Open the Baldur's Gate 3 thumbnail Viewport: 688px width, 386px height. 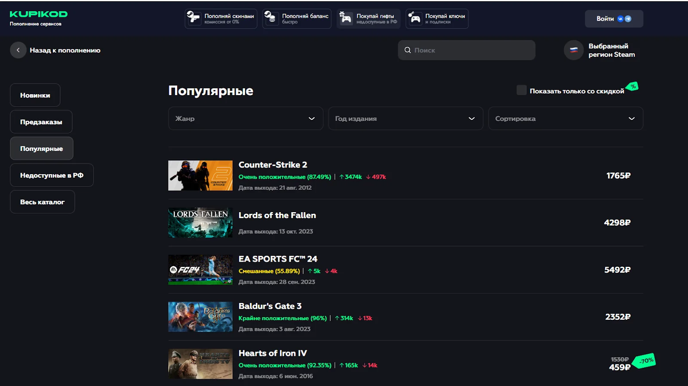pyautogui.click(x=200, y=317)
